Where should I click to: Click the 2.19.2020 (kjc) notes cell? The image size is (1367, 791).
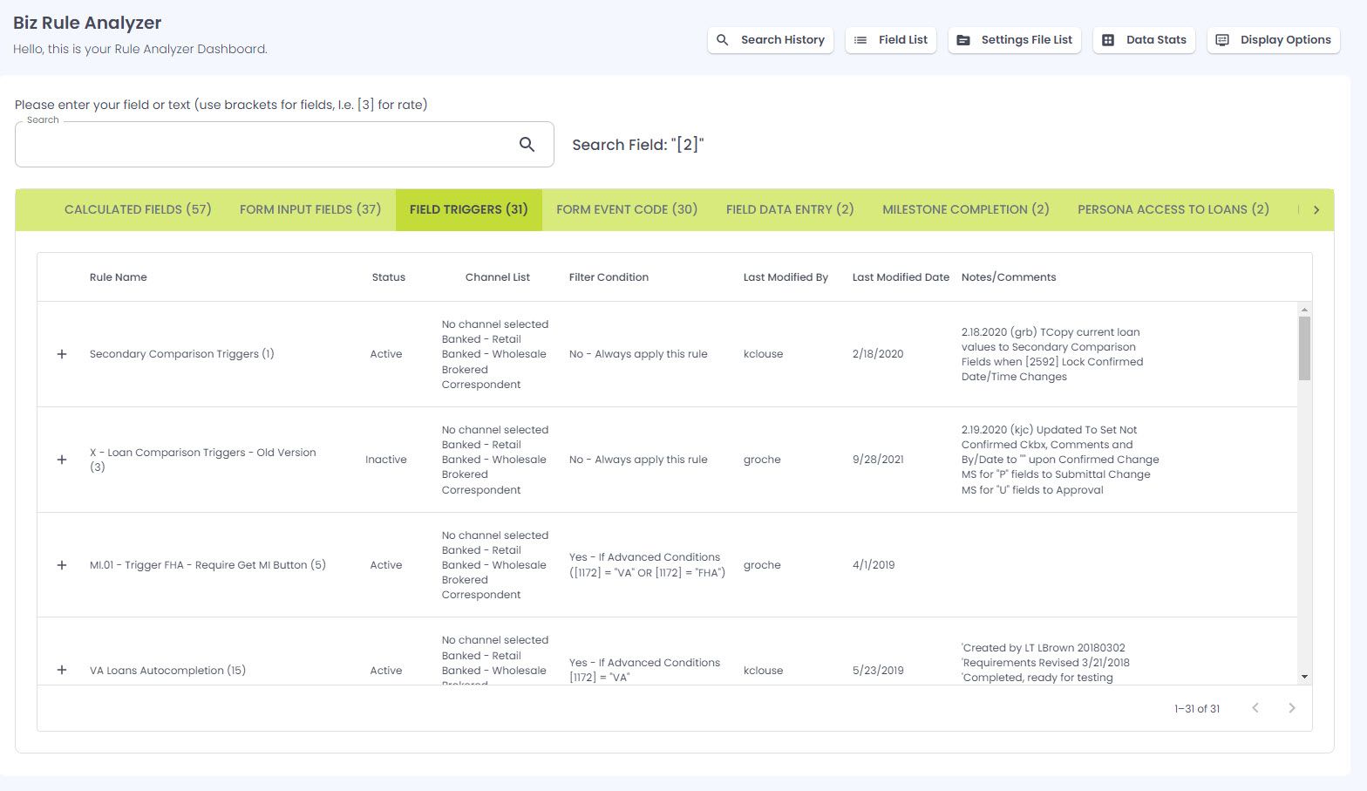(1060, 460)
